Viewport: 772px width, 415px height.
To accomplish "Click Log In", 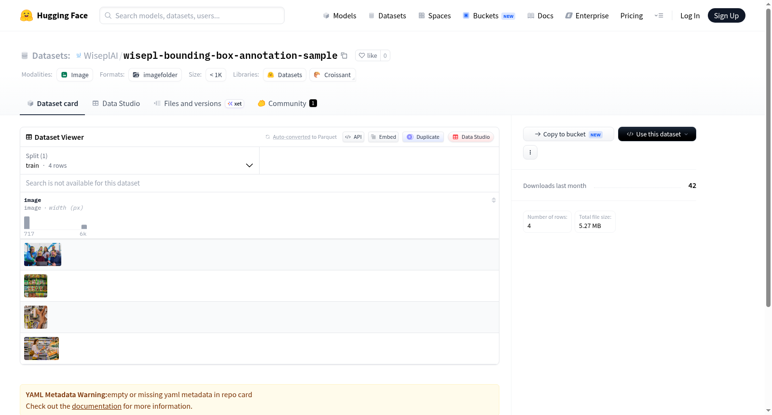I will [690, 15].
